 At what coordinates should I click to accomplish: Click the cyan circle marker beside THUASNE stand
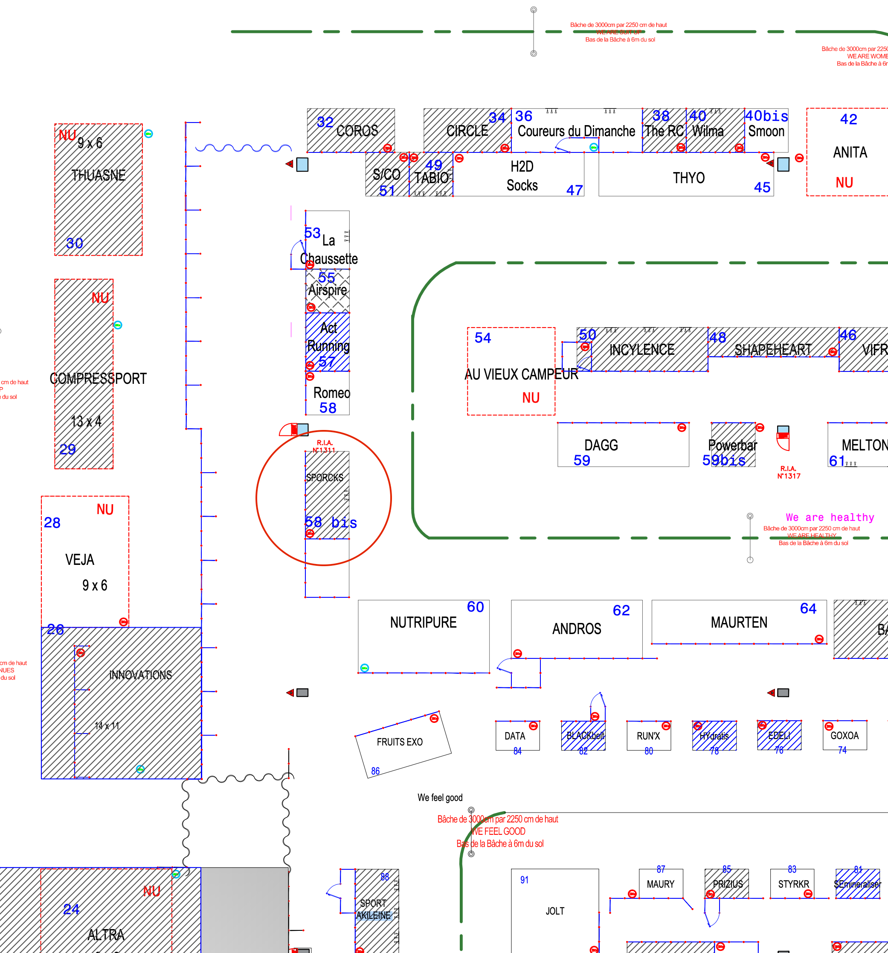click(x=148, y=134)
